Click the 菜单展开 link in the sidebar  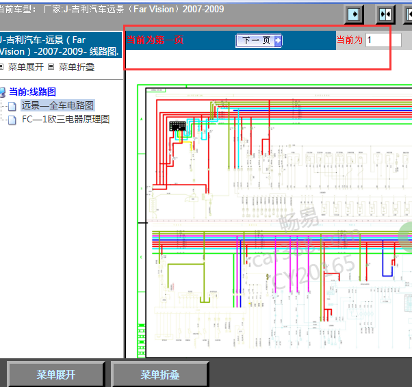coord(26,67)
